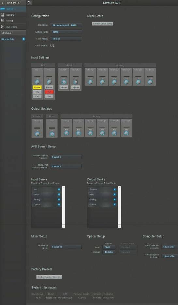The height and width of the screenshot is (305, 178).
Task: Toggle the Mic 2 Pad button
Action: [49, 97]
